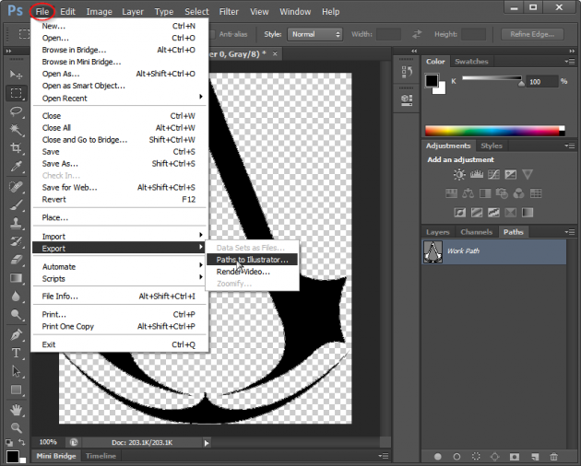The image size is (581, 466).
Task: Select the Horizontal Type tool
Action: tap(16, 353)
